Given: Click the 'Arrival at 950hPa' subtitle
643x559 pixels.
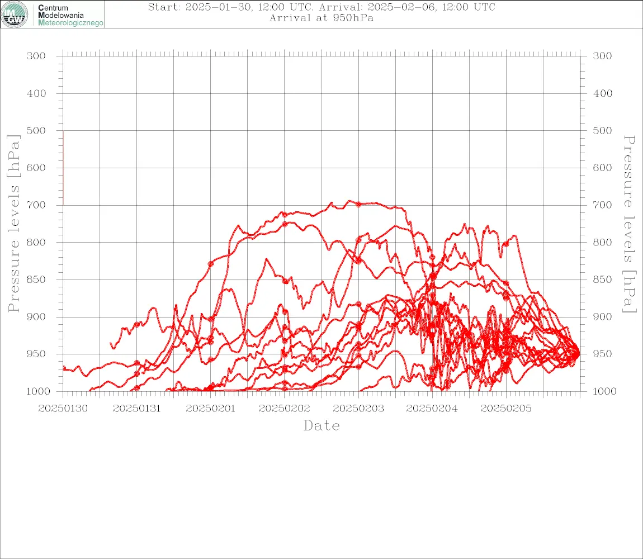Looking at the screenshot, I should click(x=321, y=18).
